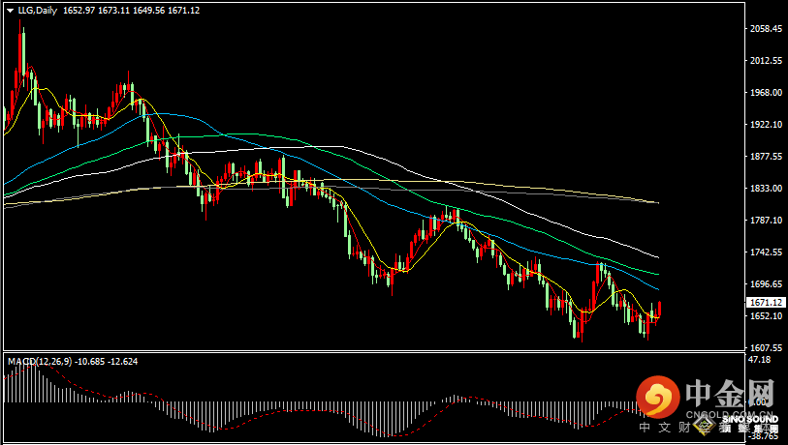Click the current price tag 1671.12

coord(766,302)
